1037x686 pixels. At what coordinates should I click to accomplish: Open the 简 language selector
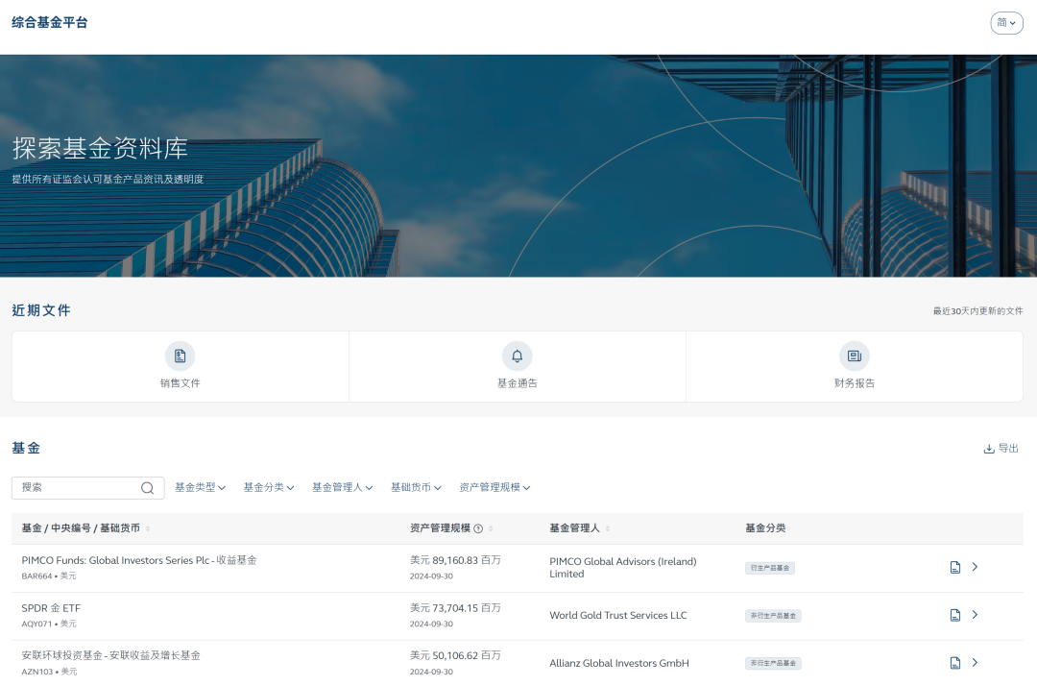tap(1006, 22)
